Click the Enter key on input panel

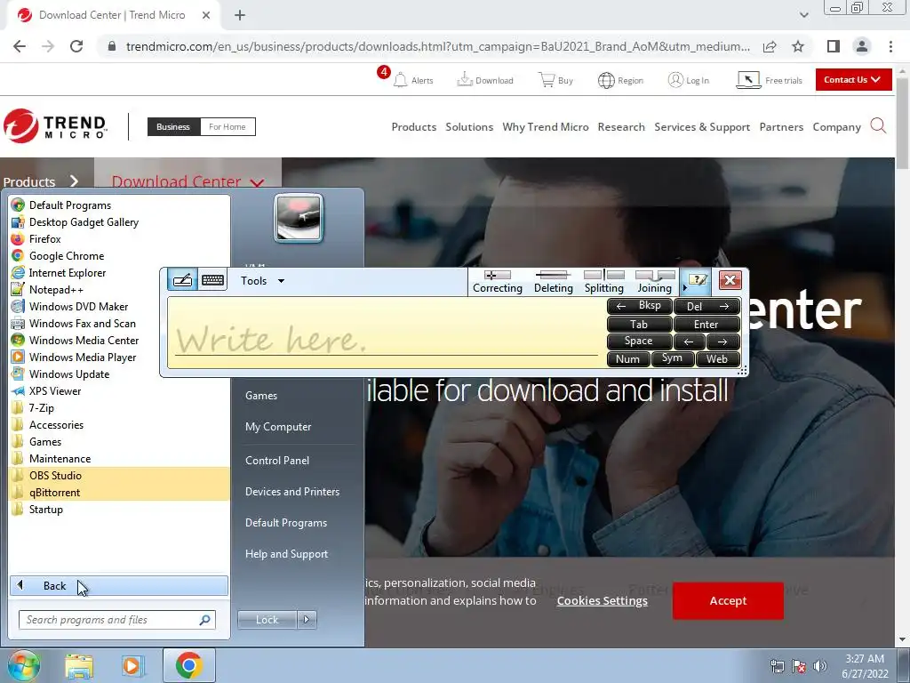[x=706, y=324]
